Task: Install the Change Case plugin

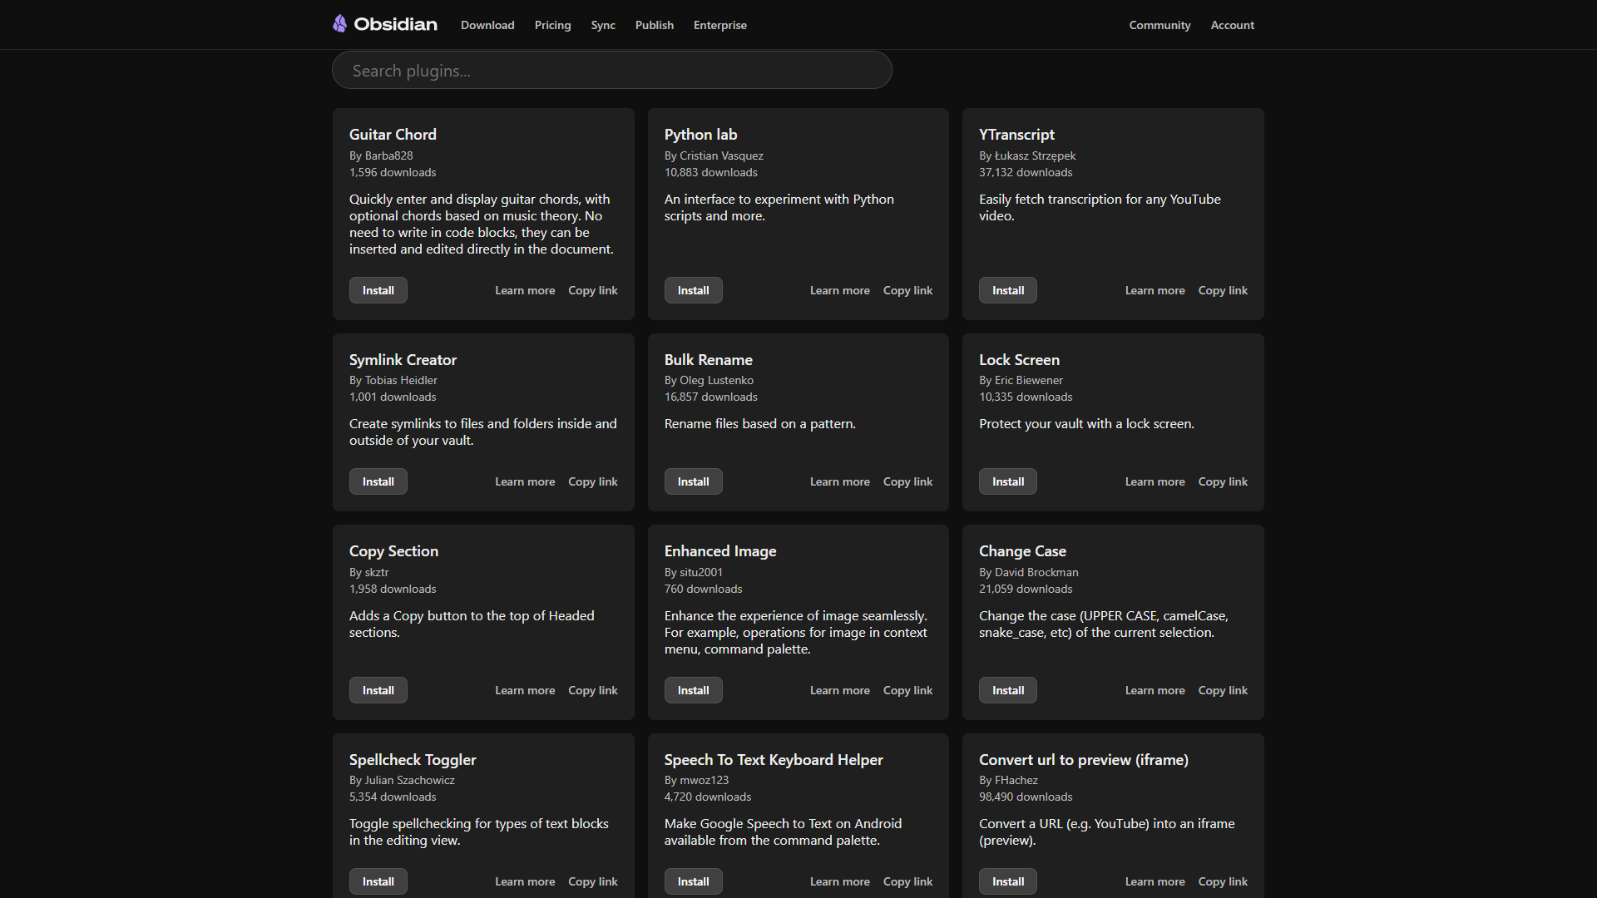Action: pos(1008,690)
